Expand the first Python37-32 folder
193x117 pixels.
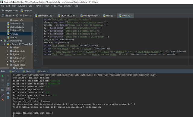pos(8,58)
